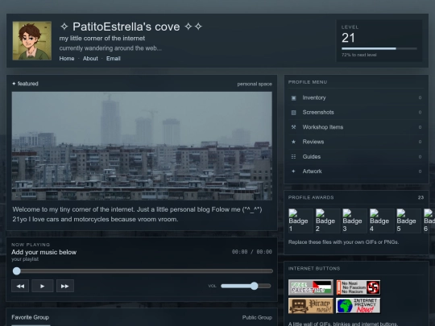Adjust the VOL volume slider
Viewport: 435px width, 326px height.
tap(246, 286)
